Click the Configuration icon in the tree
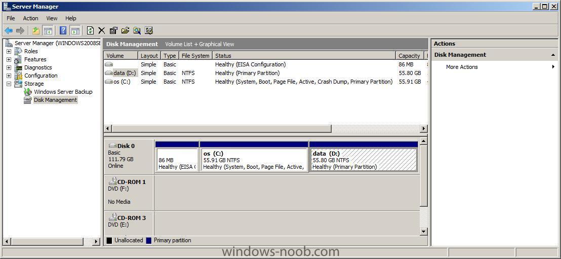 coord(18,76)
